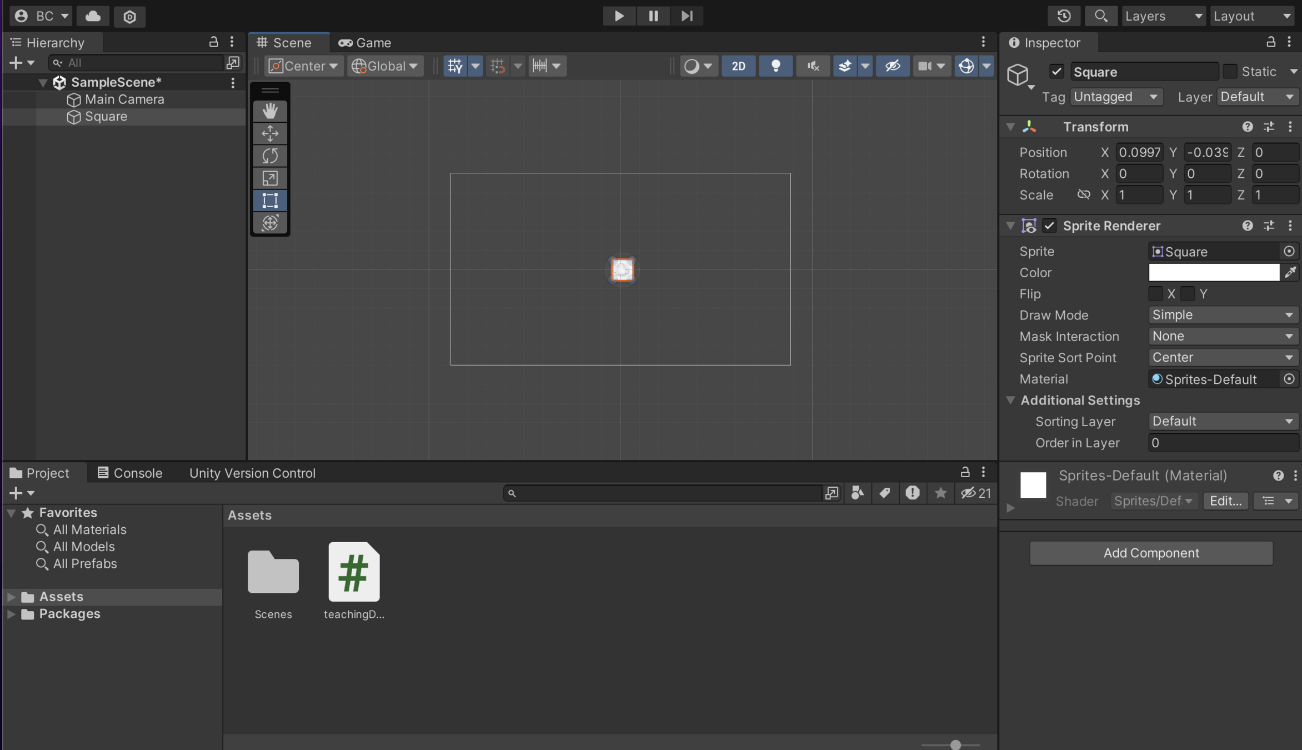Select the Move tool

point(270,133)
